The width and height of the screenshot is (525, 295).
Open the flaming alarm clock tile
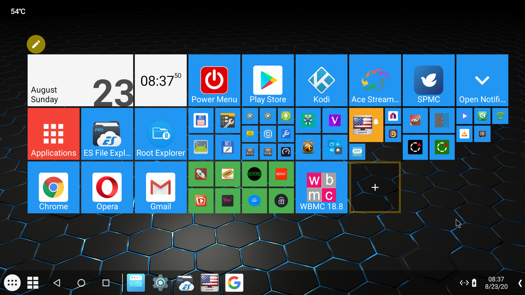[x=308, y=147]
